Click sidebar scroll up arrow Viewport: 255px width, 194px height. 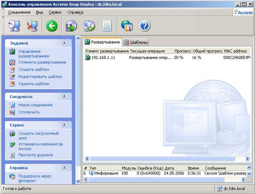click(78, 38)
